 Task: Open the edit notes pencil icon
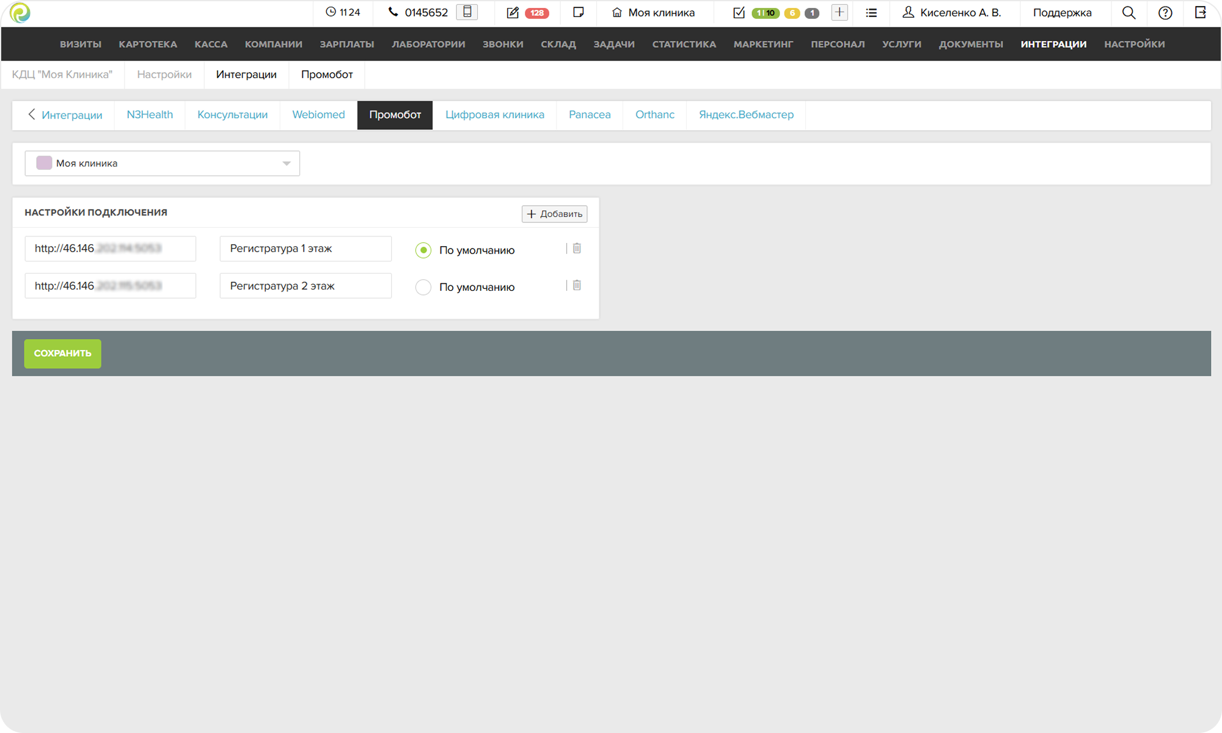tap(513, 12)
